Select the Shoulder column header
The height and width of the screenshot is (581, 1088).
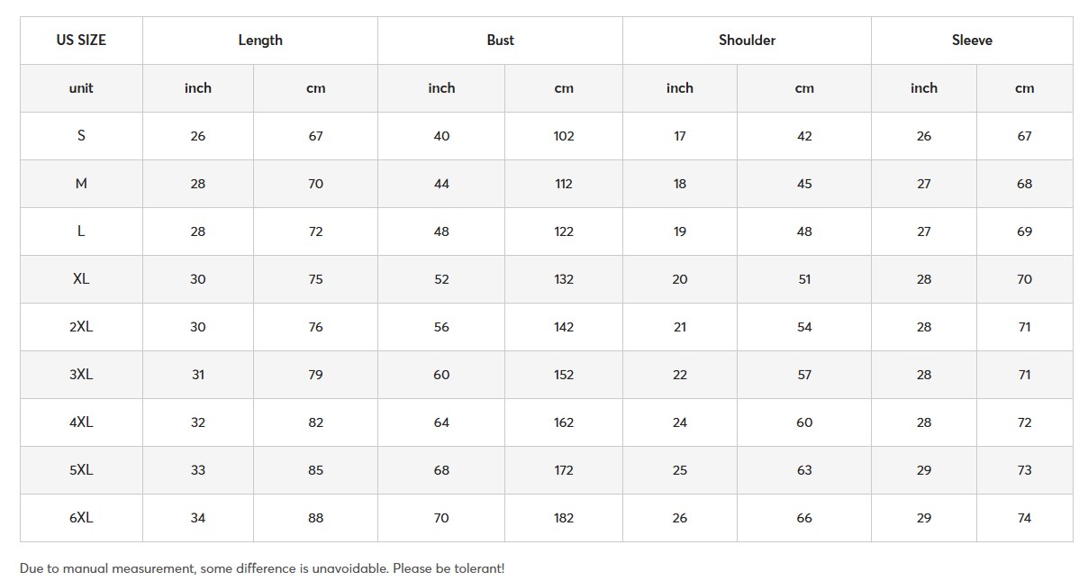pos(747,41)
